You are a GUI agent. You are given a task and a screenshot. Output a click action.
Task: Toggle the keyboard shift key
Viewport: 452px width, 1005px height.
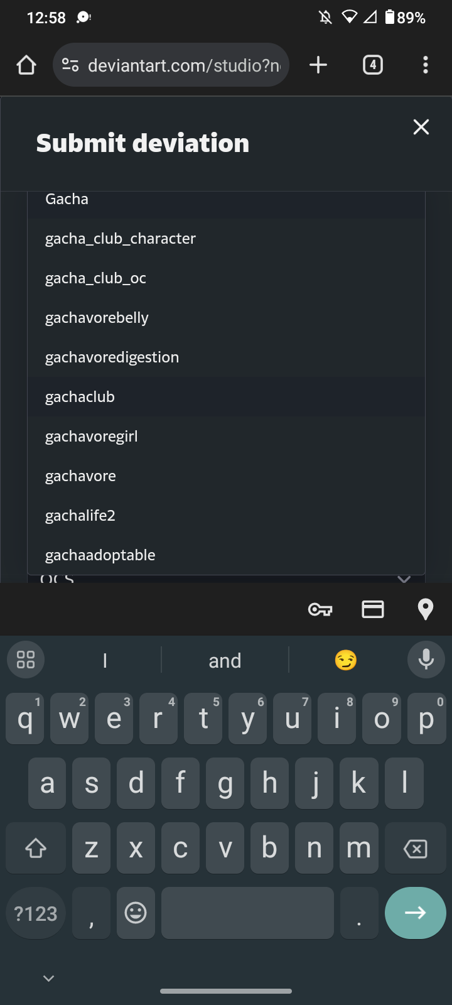point(36,848)
